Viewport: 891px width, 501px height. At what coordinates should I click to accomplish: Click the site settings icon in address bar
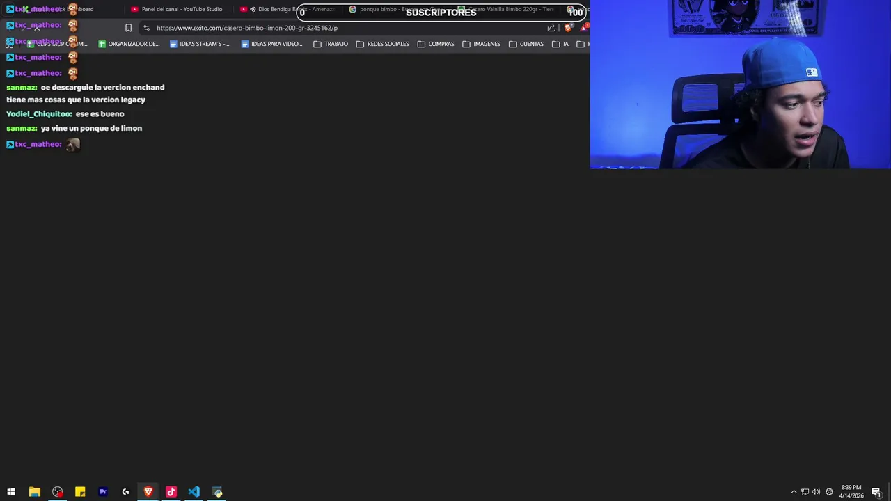(146, 28)
